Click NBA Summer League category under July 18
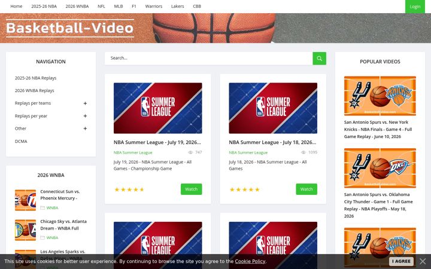 click(x=248, y=152)
